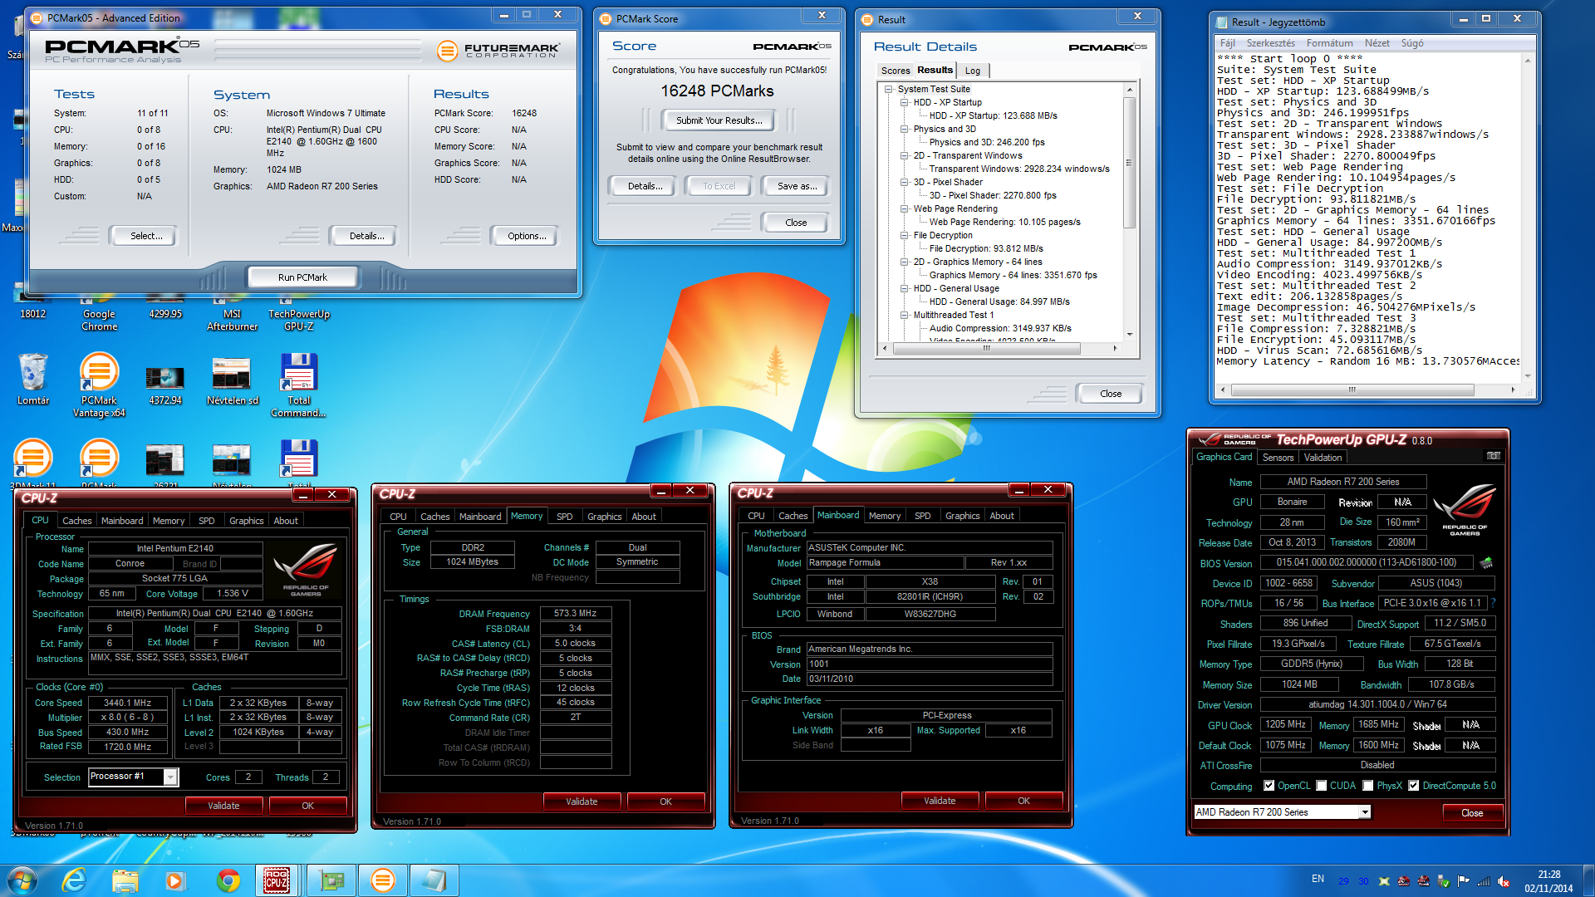The width and height of the screenshot is (1595, 897).
Task: Switch to GPU-Z on the taskbar
Action: 331,880
